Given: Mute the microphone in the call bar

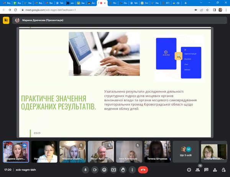Looking at the screenshot, I should [85, 169].
